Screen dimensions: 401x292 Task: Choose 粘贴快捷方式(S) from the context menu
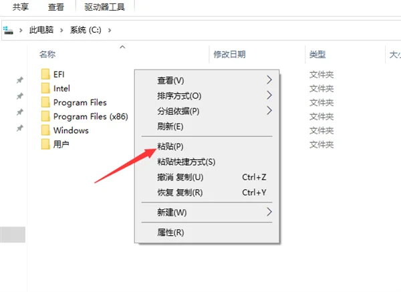click(x=207, y=162)
